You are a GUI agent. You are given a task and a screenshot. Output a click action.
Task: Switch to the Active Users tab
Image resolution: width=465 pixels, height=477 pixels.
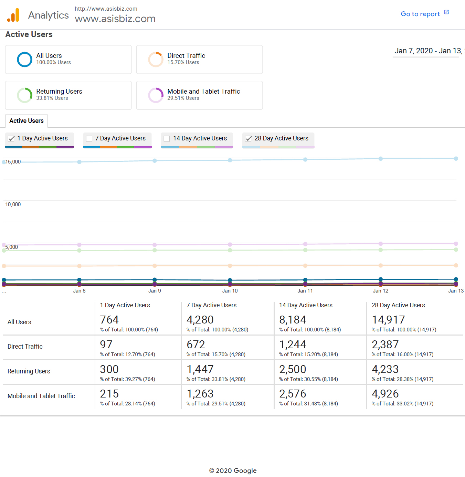(27, 121)
